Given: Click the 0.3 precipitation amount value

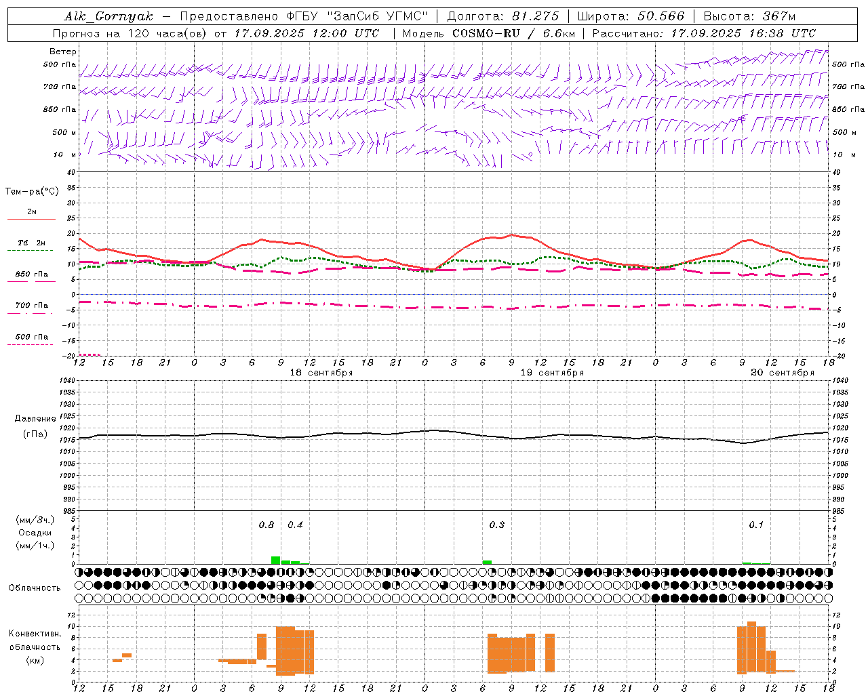Looking at the screenshot, I should click(x=497, y=525).
